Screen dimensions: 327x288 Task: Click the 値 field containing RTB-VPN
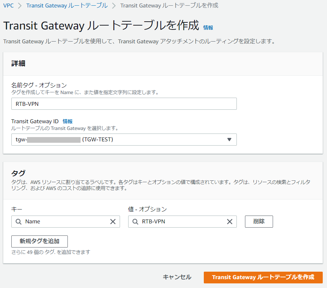pos(182,222)
